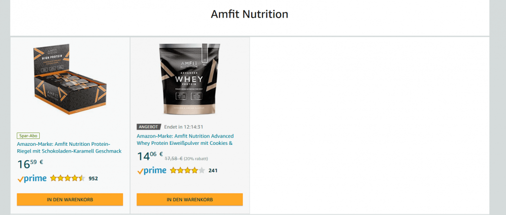
Task: Add whey protein to Warenkorb
Action: pyautogui.click(x=190, y=199)
